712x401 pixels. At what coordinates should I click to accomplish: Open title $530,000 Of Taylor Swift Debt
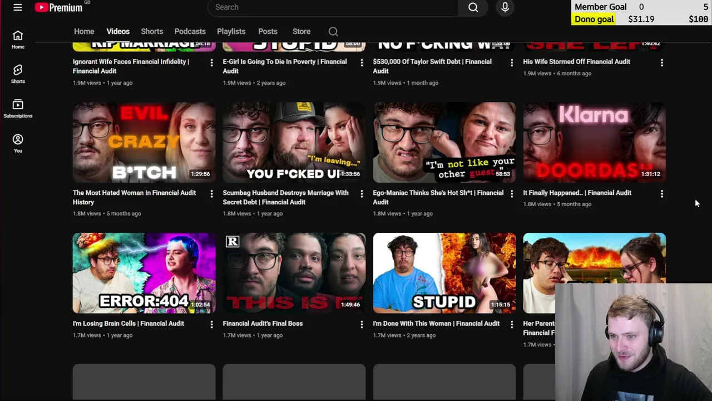click(x=432, y=66)
